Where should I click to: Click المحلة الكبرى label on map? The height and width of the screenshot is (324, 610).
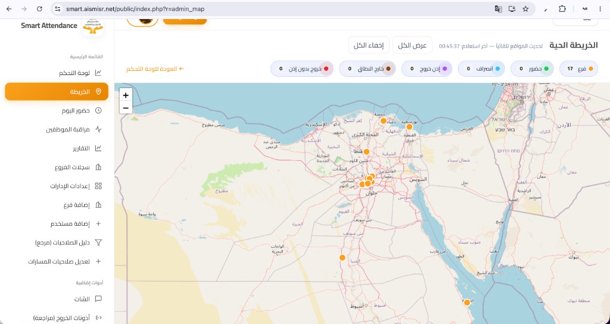point(365,135)
